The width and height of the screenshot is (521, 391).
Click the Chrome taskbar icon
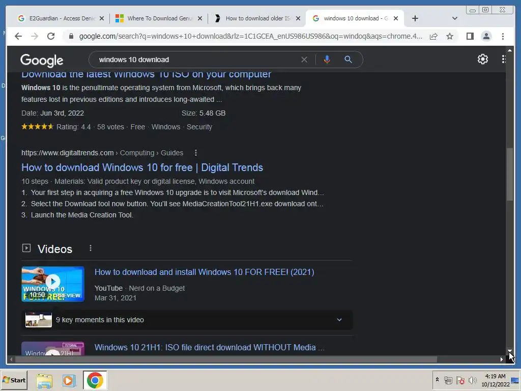point(95,380)
